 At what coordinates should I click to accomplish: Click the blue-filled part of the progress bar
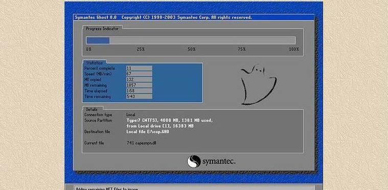pyautogui.click(x=98, y=40)
